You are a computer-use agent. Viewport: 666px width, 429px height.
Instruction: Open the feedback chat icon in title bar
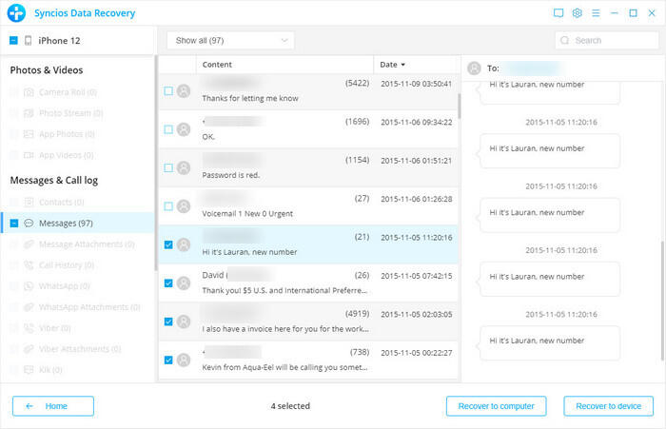(x=558, y=13)
